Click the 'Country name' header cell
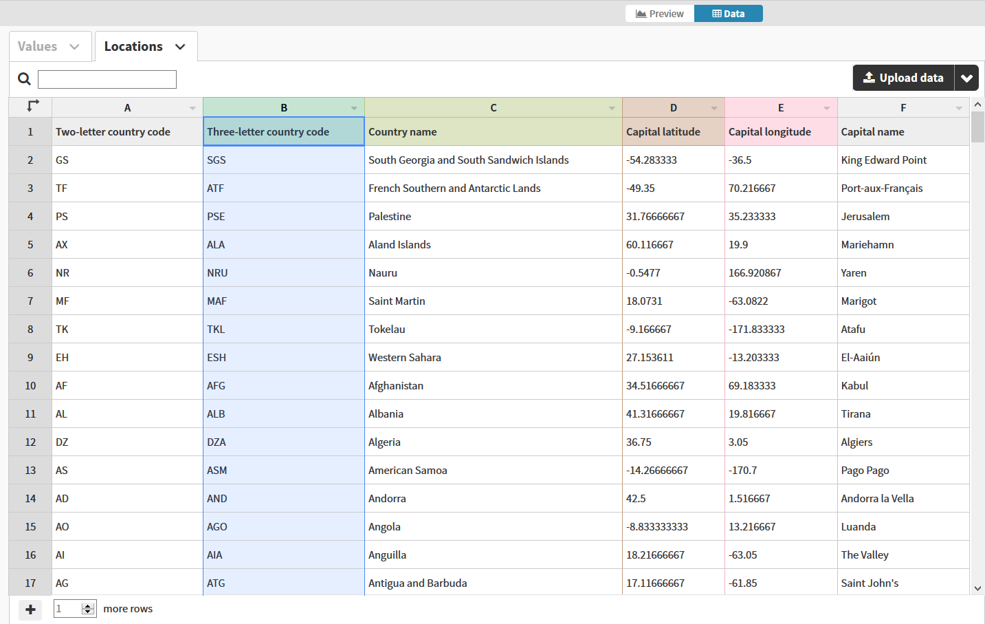 (x=494, y=131)
